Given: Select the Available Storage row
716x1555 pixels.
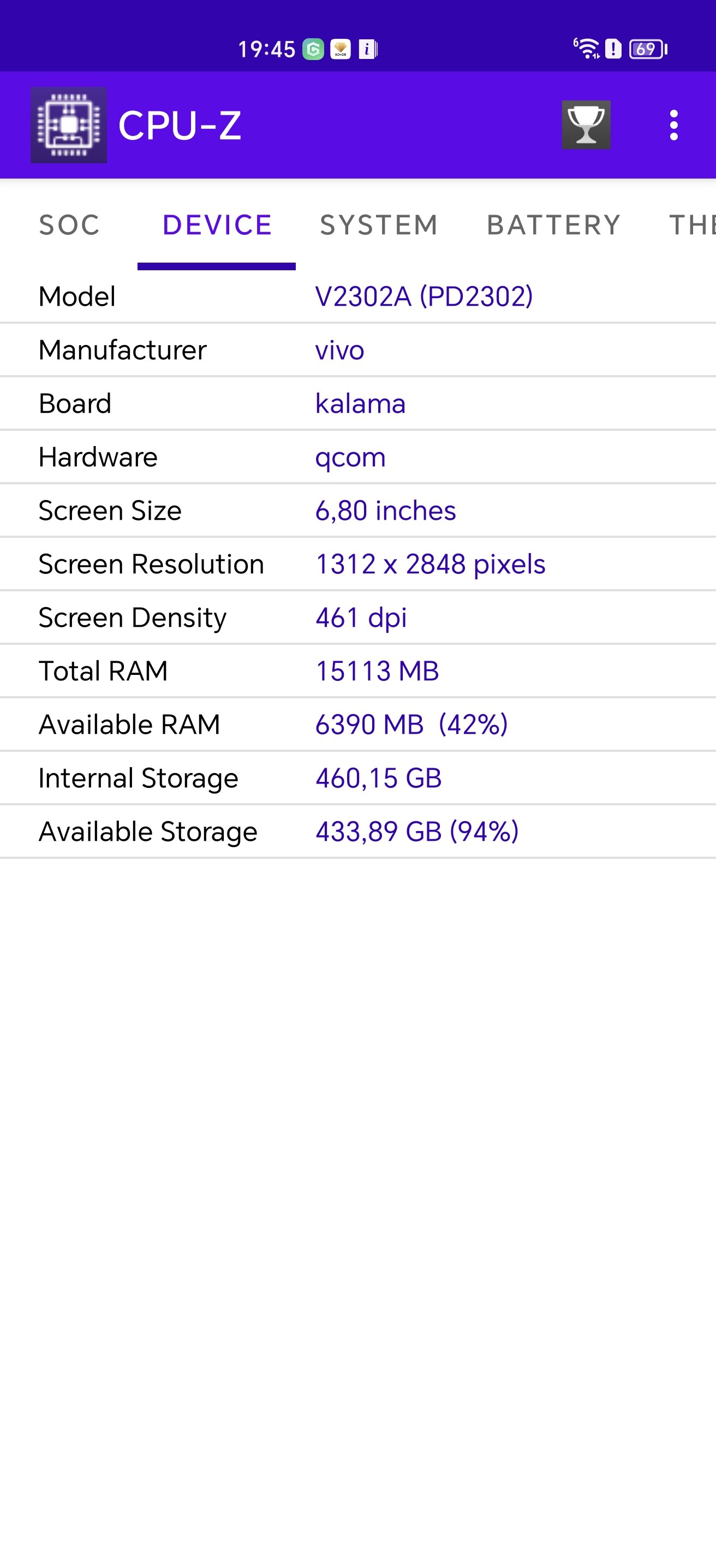Looking at the screenshot, I should (x=357, y=832).
